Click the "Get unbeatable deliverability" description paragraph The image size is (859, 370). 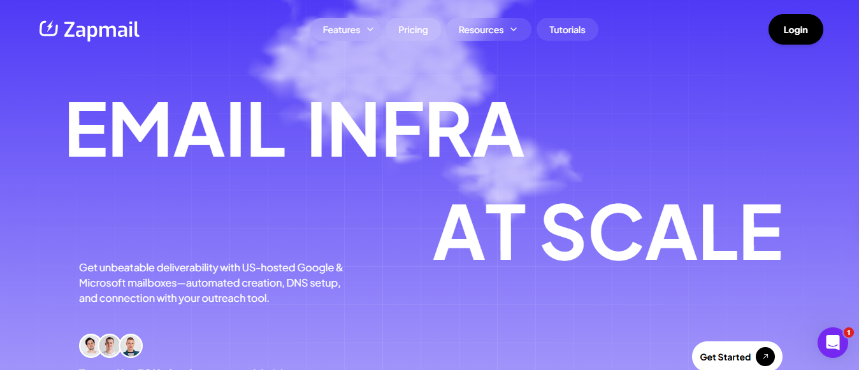211,283
